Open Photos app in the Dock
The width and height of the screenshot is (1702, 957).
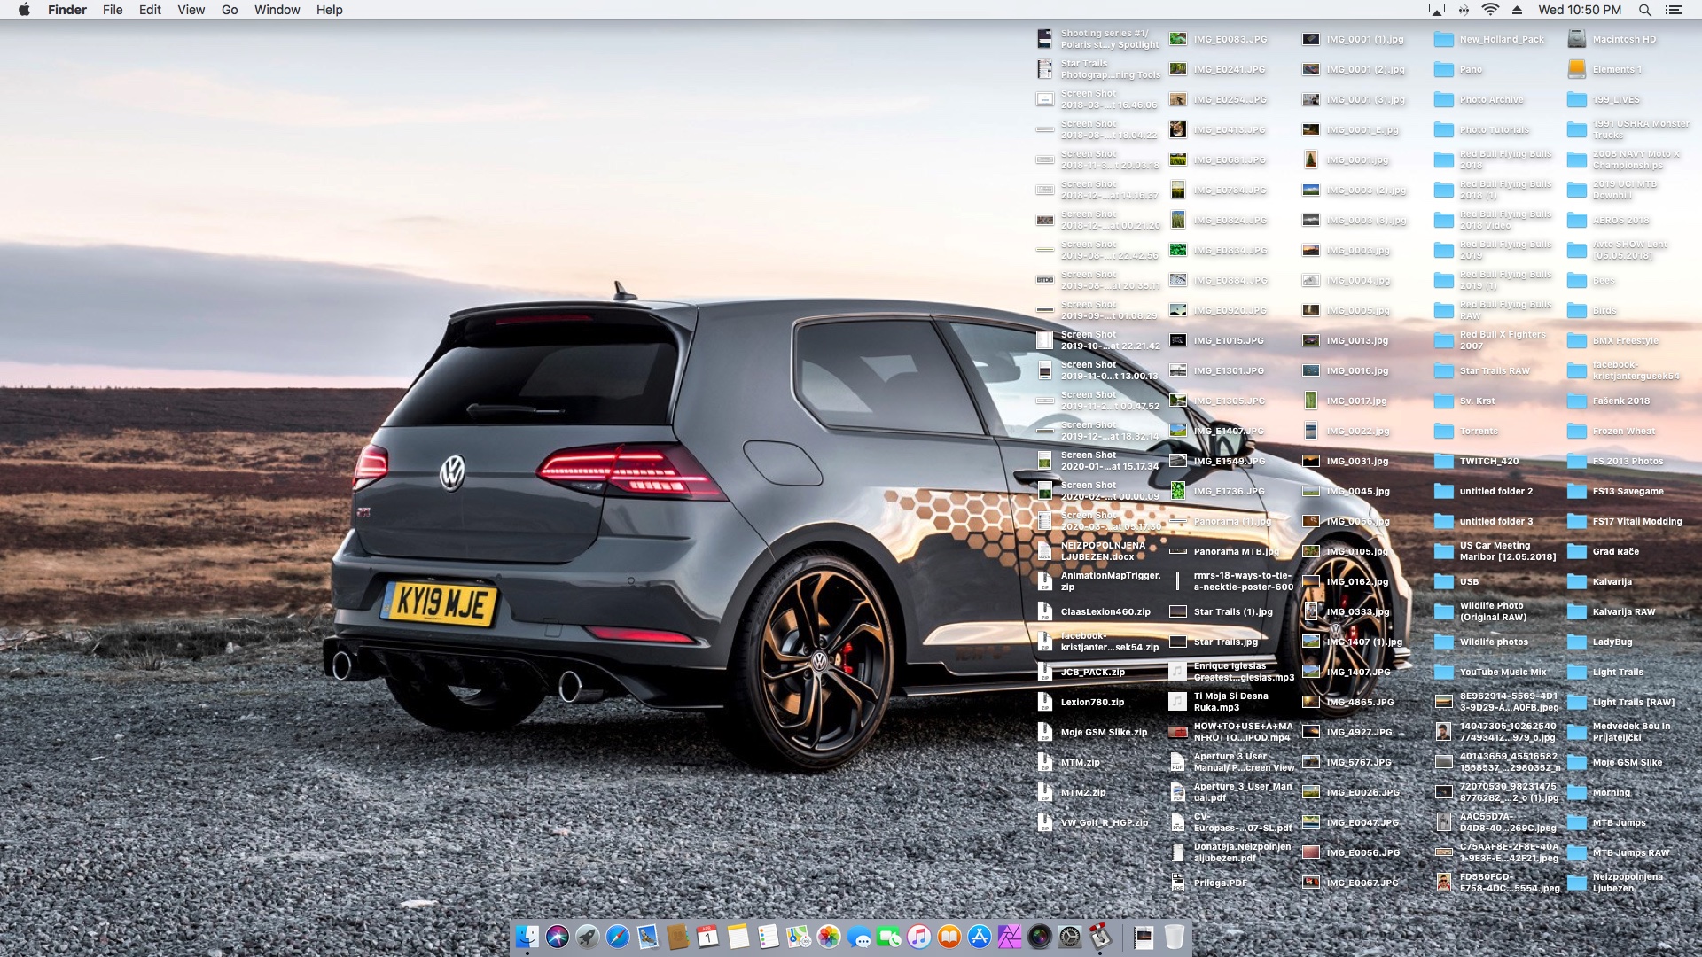coord(829,937)
